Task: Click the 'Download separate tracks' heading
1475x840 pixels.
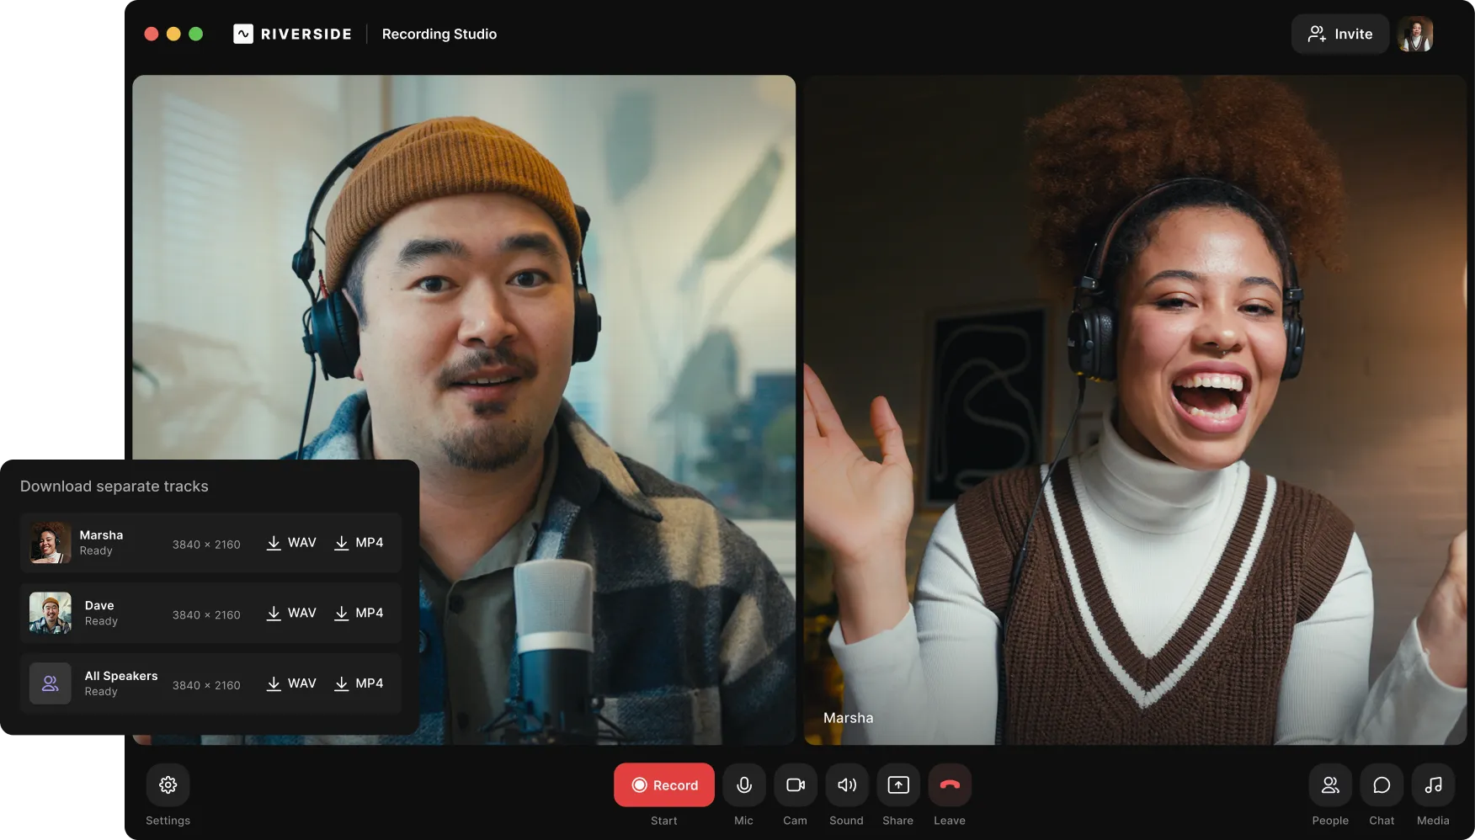Action: (114, 486)
